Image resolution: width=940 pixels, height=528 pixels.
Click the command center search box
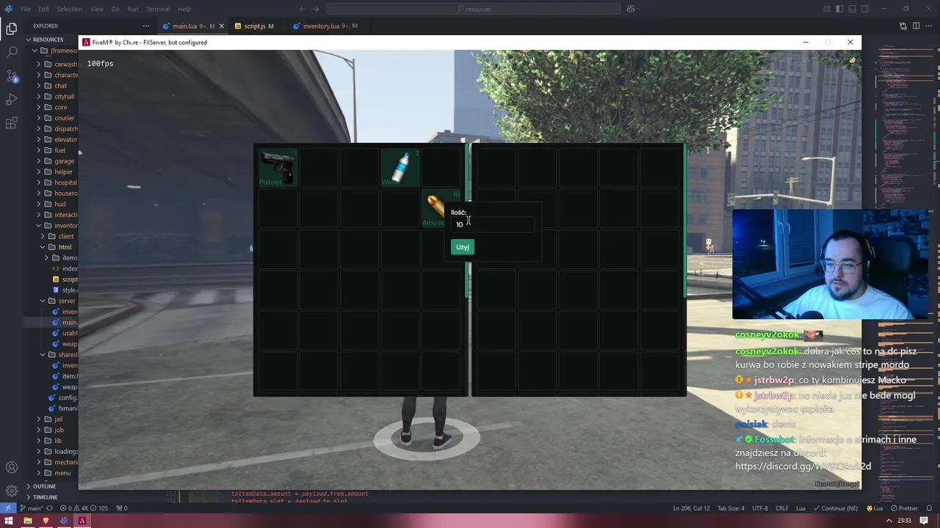pos(474,9)
